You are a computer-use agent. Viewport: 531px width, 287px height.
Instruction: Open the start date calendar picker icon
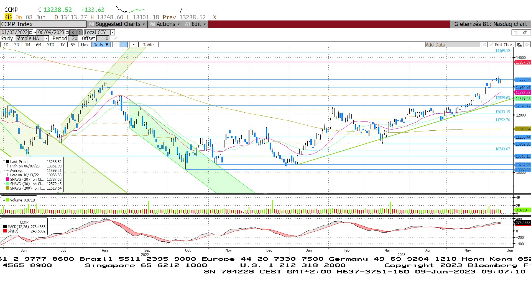tap(31, 32)
